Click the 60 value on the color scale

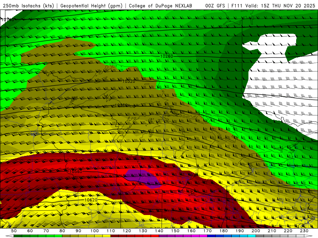point(30,231)
